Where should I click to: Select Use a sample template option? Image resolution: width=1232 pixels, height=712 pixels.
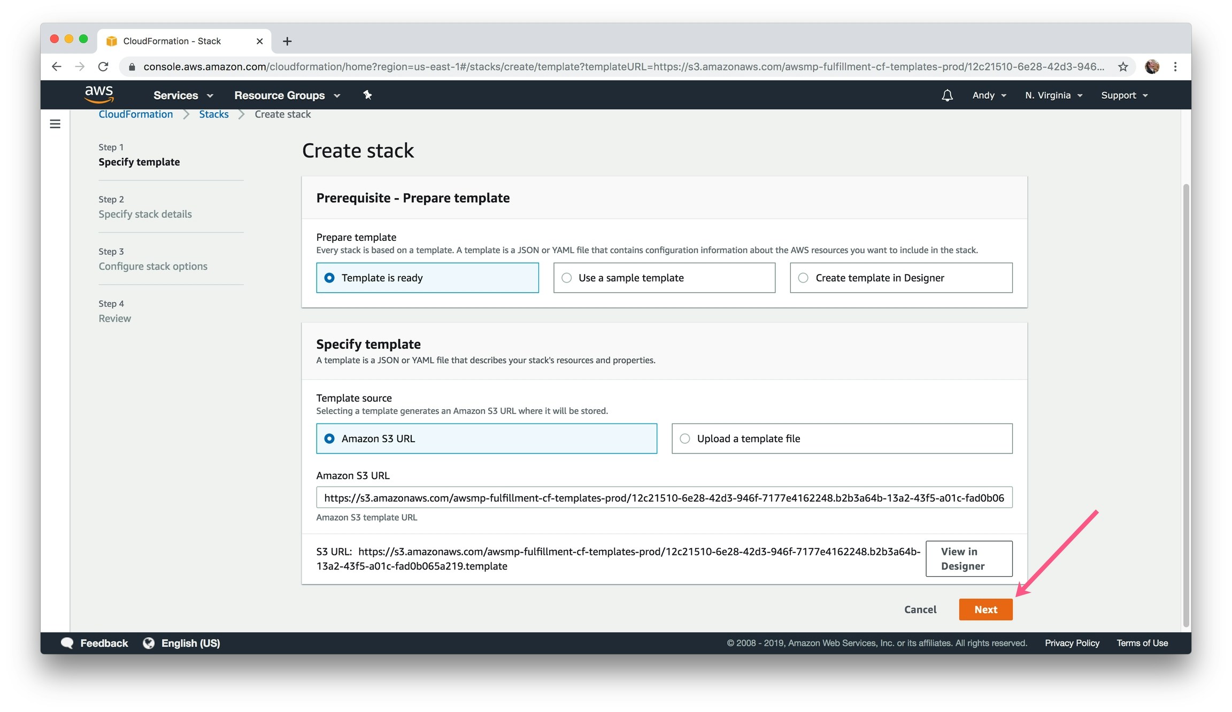(664, 278)
